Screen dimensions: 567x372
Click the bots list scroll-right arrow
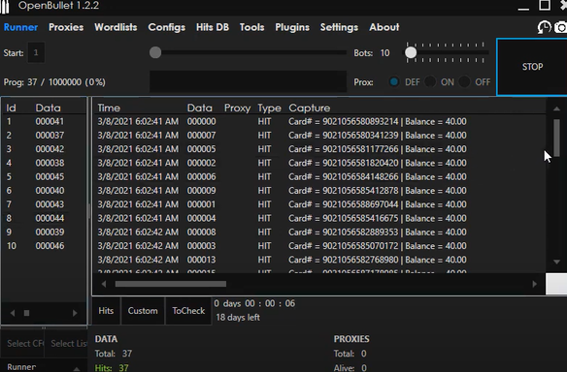(x=75, y=313)
